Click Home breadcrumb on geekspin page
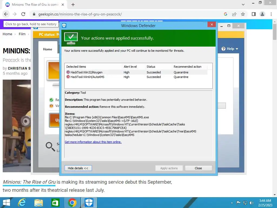 pos(7,34)
